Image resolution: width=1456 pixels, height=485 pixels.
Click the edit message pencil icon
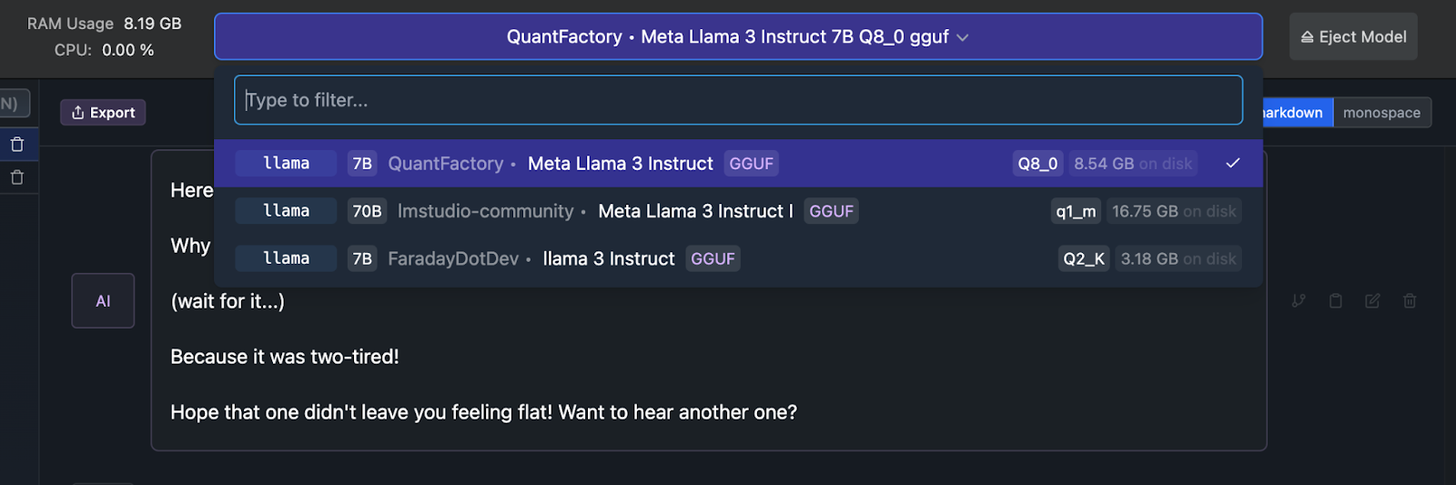(x=1372, y=300)
